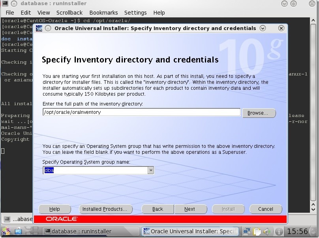Viewport: 319px width, 238px height.
Task: Cancel the Oracle installation
Action: 266,209
